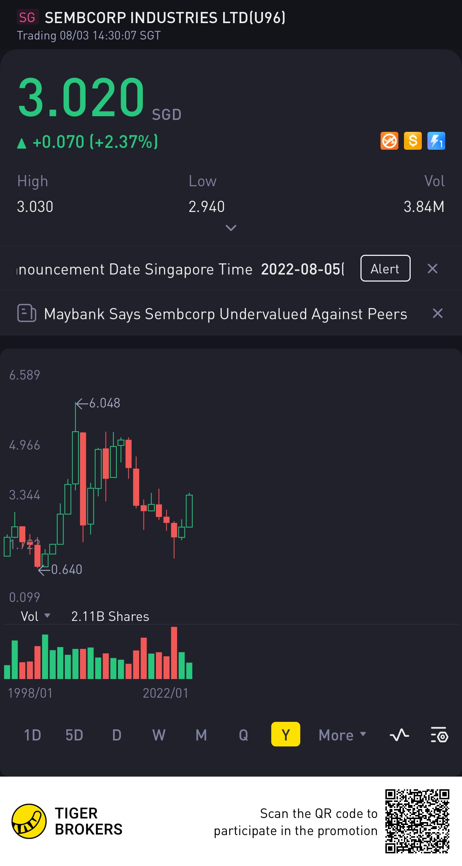Screen dimensions: 462x866
Task: Switch chart to 1D timeframe
Action: pyautogui.click(x=32, y=735)
